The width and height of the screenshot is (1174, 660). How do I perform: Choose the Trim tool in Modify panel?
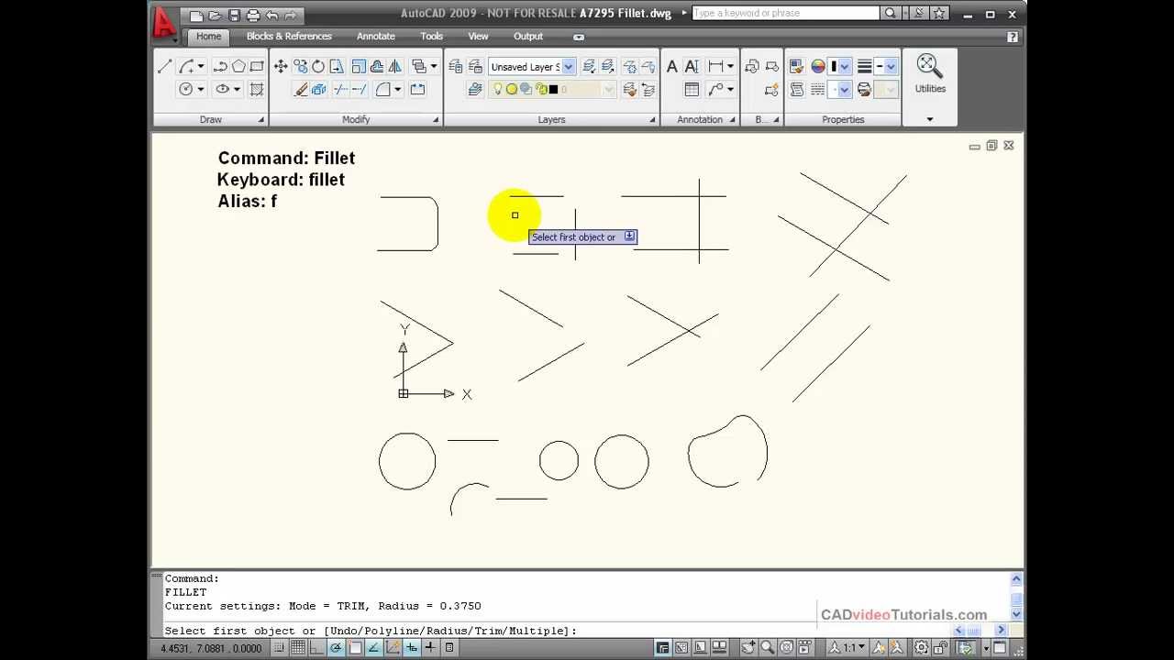(340, 89)
